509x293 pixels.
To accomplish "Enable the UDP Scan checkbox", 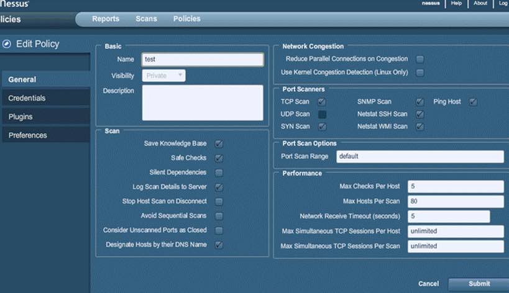I will pos(322,114).
